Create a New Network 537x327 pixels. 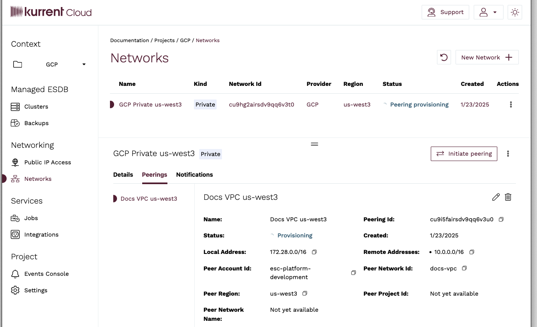487,57
